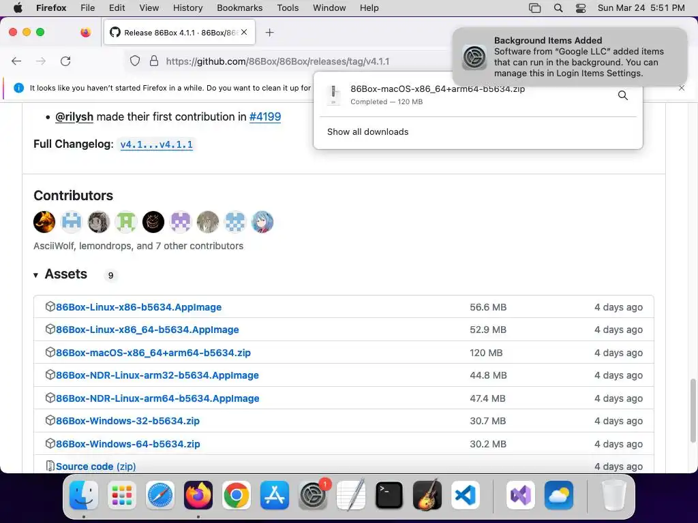This screenshot has width=698, height=523.
Task: Open the Apple menu
Action: 18,8
